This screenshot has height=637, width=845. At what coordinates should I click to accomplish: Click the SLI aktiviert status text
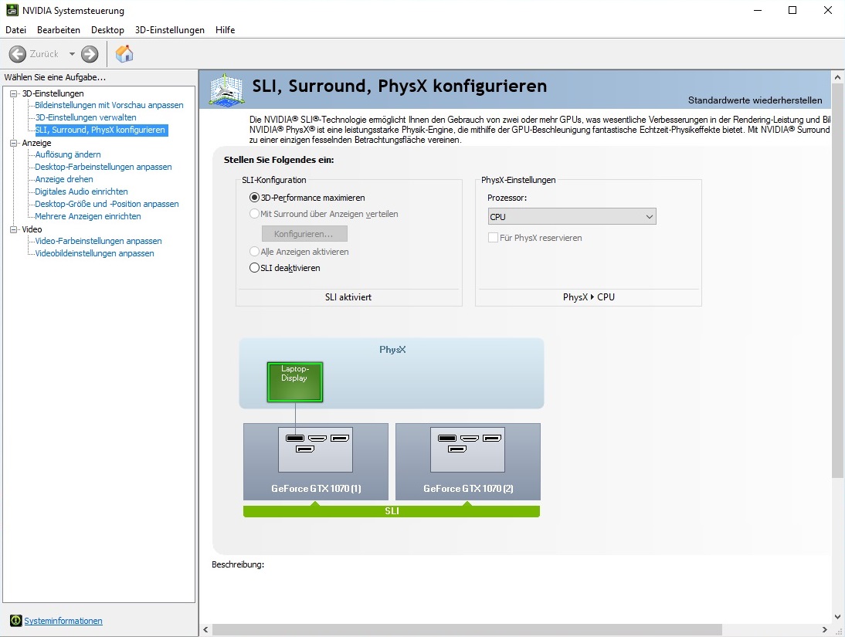pyautogui.click(x=348, y=297)
